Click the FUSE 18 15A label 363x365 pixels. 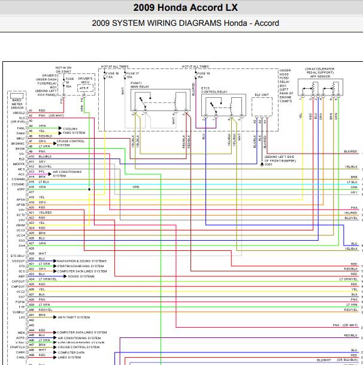click(204, 75)
